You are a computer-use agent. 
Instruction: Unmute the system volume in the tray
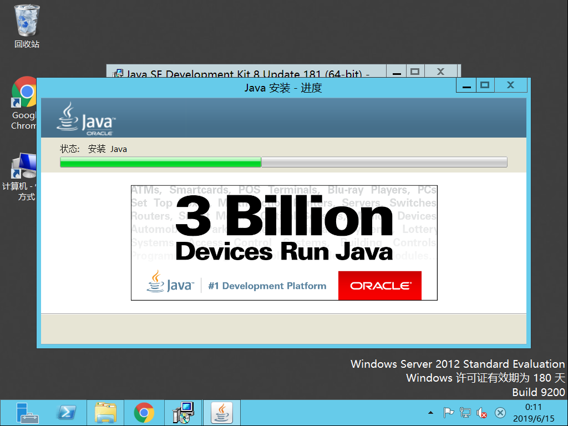[480, 413]
